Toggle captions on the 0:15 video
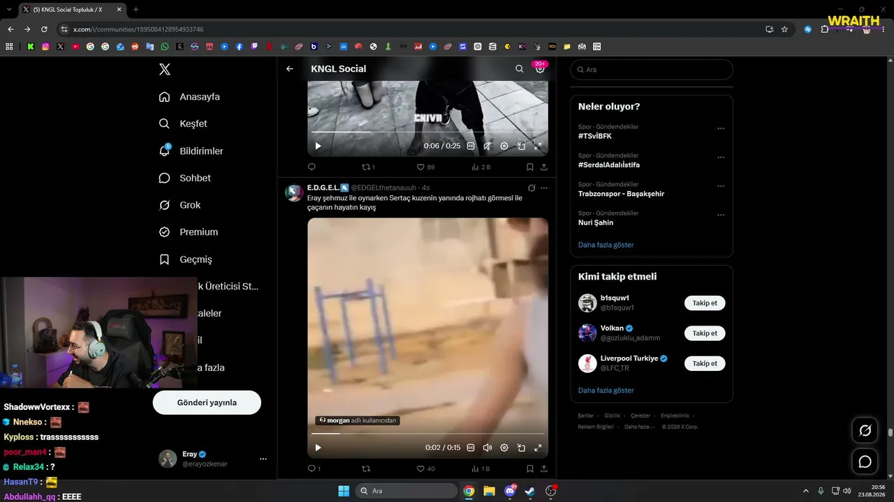The width and height of the screenshot is (894, 502). tap(471, 448)
